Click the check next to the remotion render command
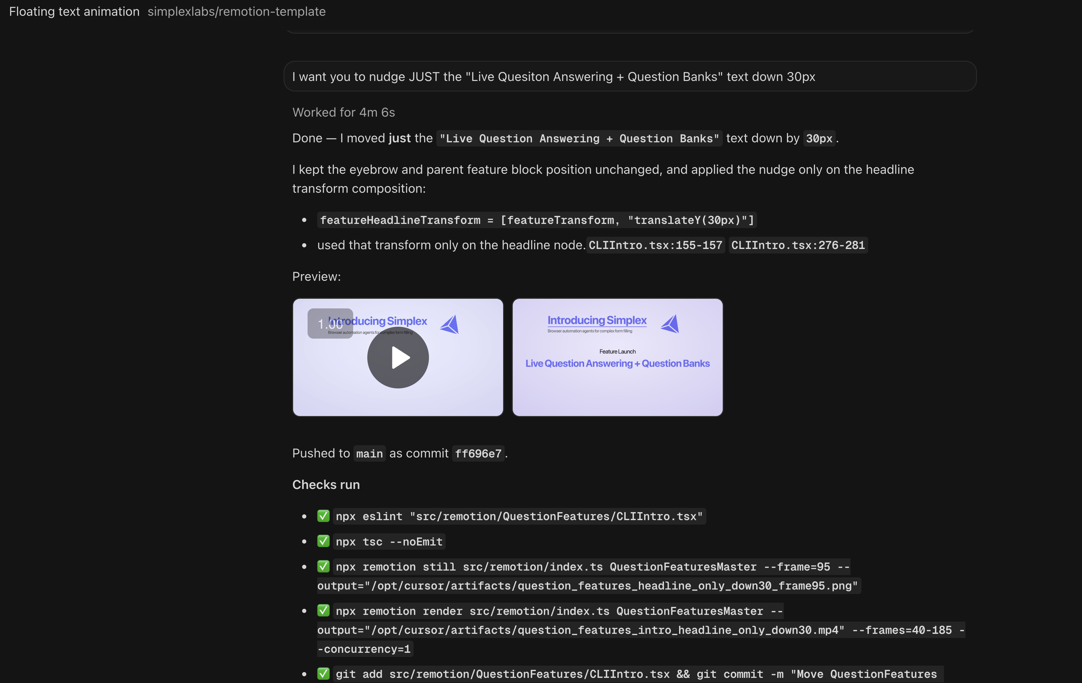The width and height of the screenshot is (1082, 683). pos(323,611)
